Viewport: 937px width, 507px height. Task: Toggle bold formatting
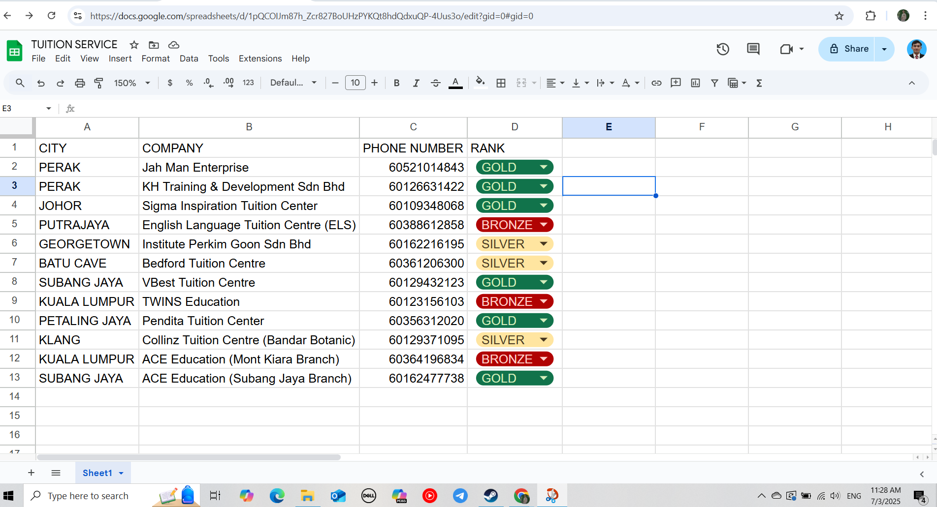point(396,83)
